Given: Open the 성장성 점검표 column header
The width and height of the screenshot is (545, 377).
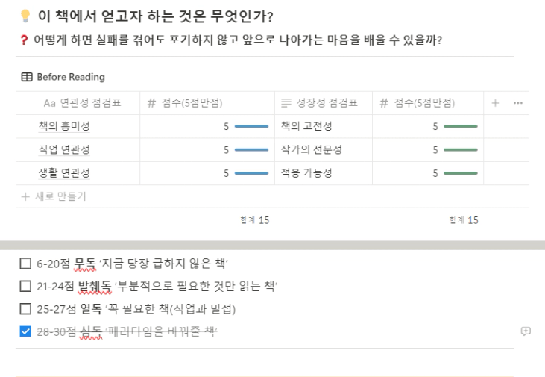Looking at the screenshot, I should pyautogui.click(x=324, y=103).
